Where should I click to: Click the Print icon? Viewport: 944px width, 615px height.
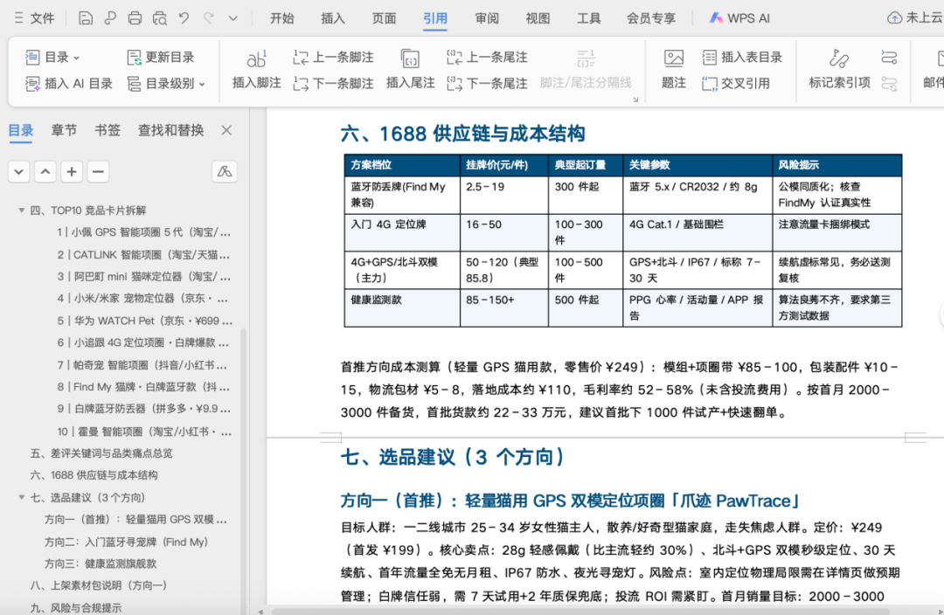click(x=135, y=18)
